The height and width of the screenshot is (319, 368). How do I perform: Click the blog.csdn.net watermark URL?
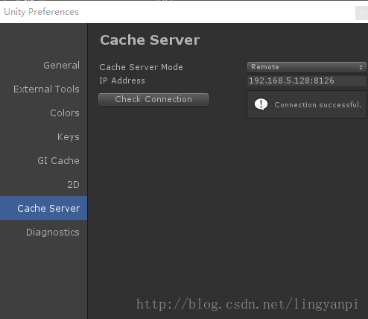247,304
